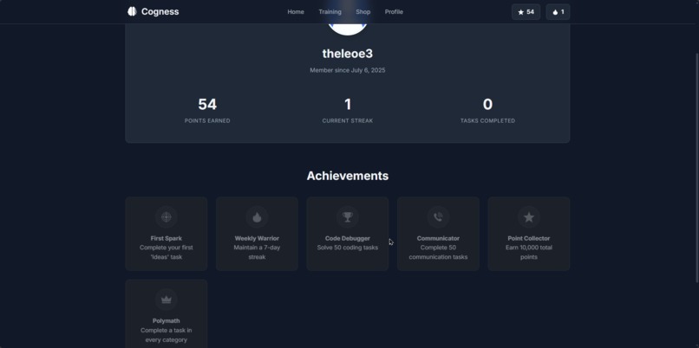Click the flame streak badge showing 1
This screenshot has height=348, width=699.
point(559,12)
